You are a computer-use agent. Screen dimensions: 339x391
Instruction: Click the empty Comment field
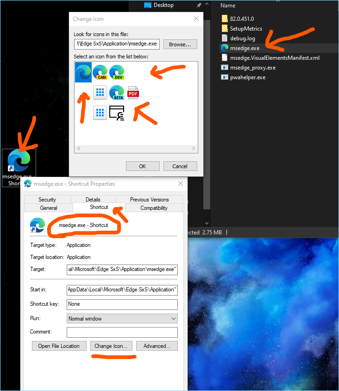[x=122, y=332]
